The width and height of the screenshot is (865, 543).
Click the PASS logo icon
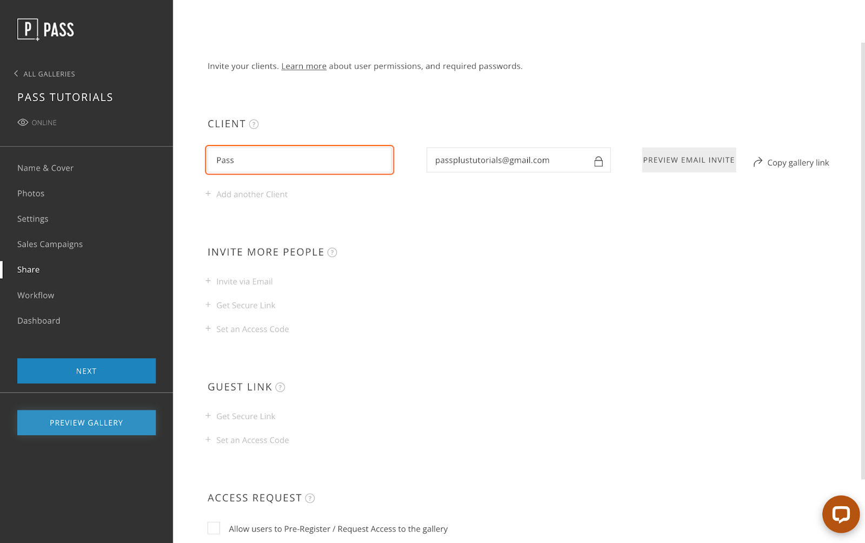pos(28,30)
